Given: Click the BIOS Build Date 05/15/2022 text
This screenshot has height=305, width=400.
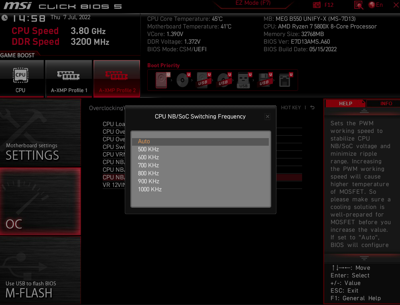Looking at the screenshot, I should 300,49.
